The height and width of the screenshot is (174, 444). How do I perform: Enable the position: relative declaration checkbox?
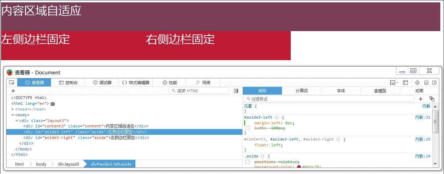pyautogui.click(x=247, y=162)
